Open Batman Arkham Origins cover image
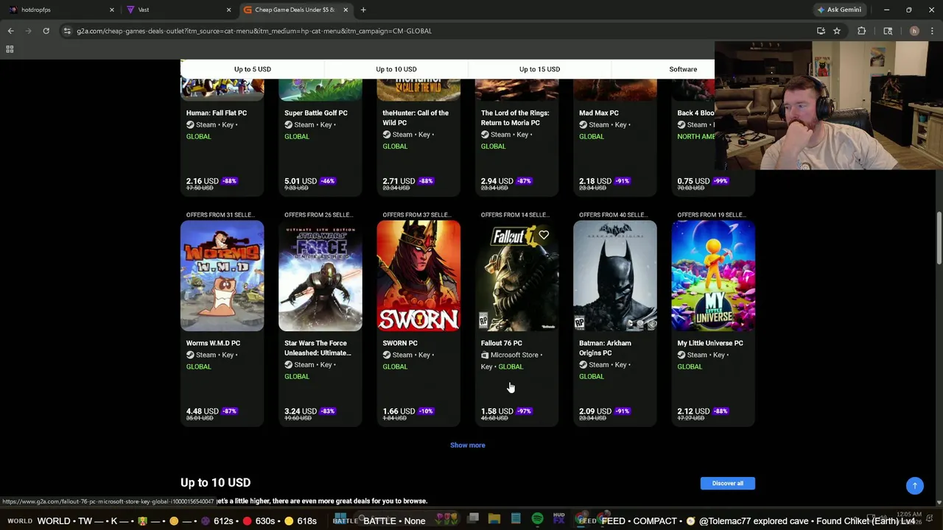The height and width of the screenshot is (530, 943). click(615, 276)
